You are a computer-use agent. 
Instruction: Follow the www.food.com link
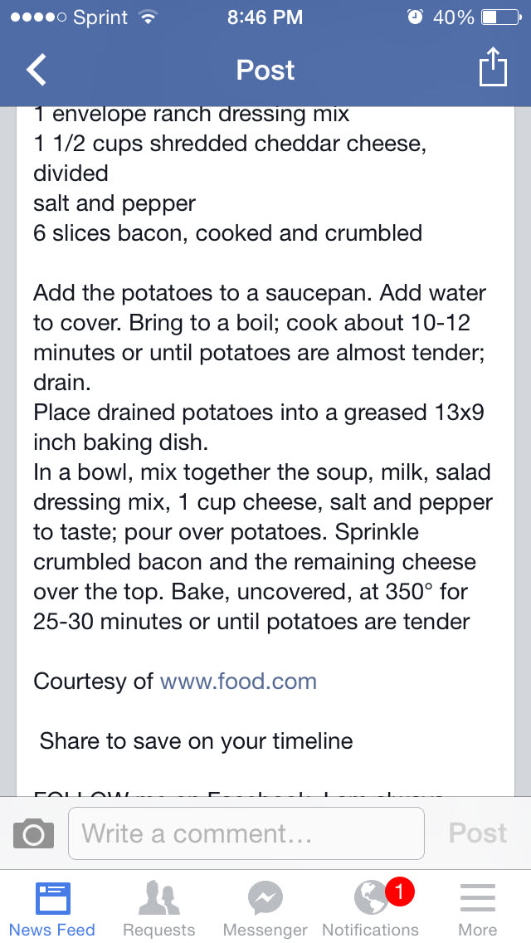238,682
